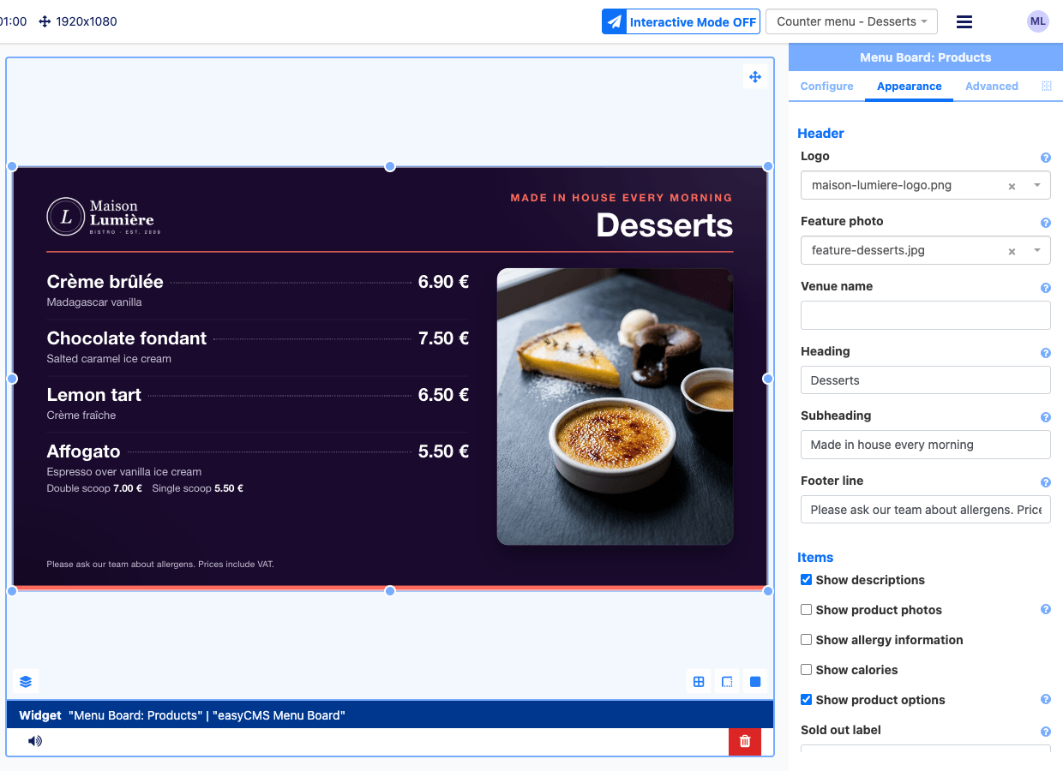Click the move handle icon on the canvas
This screenshot has height=771, width=1063.
(755, 77)
